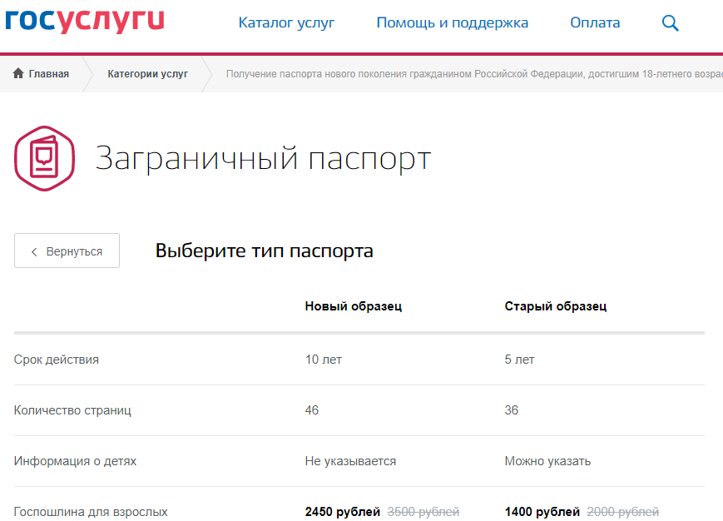Go to Главная breadcrumb
This screenshot has width=723, height=521.
coord(49,74)
